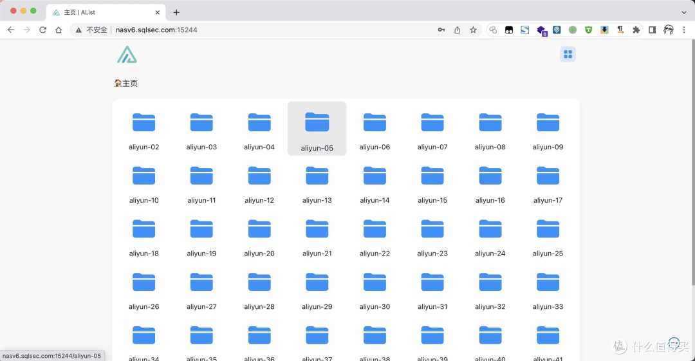
Task: Bookmark this page with the star icon
Action: click(473, 30)
